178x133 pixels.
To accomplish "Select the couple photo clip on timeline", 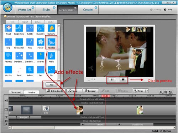I will click(80, 110).
